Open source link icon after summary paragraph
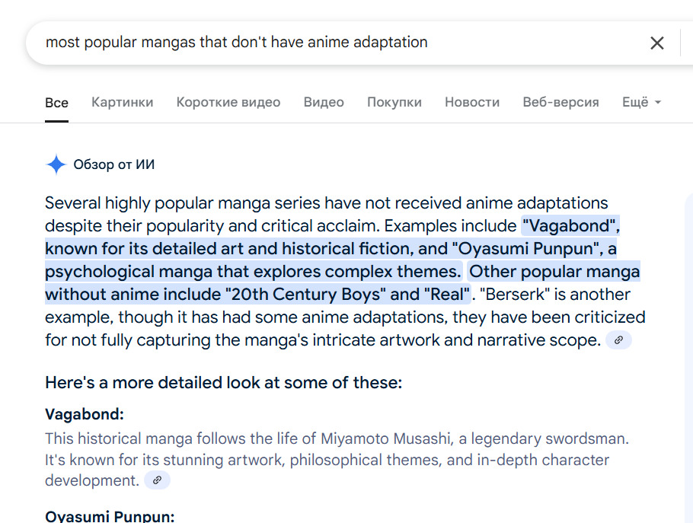The height and width of the screenshot is (523, 693). (x=618, y=340)
